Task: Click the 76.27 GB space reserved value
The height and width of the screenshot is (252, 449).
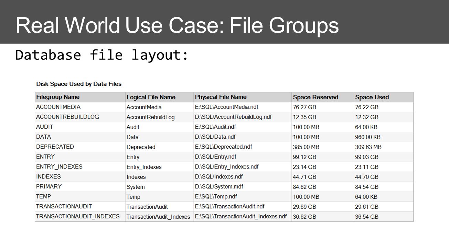Action: 304,107
